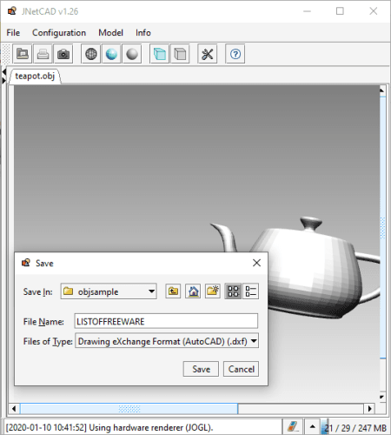Take a snapshot with the camera icon
Screen dimensions: 391x435
click(63, 54)
